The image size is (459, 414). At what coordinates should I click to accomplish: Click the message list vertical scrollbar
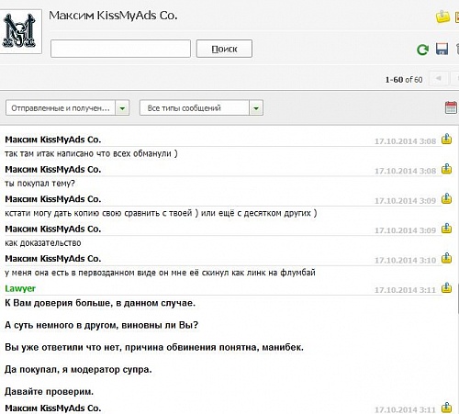[x=458, y=298]
